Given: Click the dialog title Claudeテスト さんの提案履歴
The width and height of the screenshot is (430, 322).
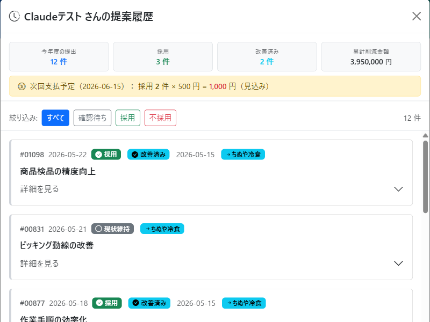Looking at the screenshot, I should tap(89, 17).
